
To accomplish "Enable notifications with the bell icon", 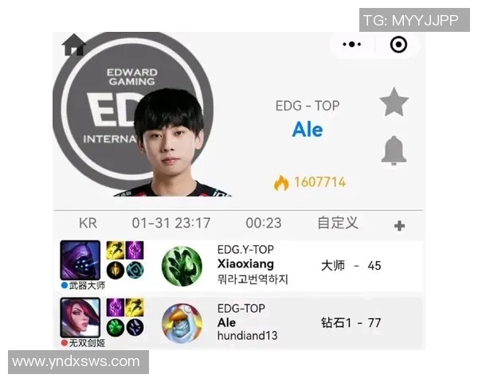I will coord(394,150).
